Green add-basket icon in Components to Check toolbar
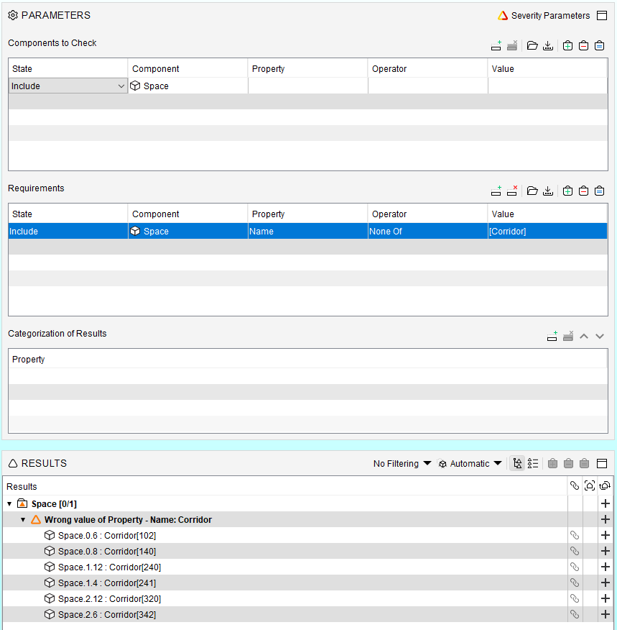The width and height of the screenshot is (617, 630). 567,46
